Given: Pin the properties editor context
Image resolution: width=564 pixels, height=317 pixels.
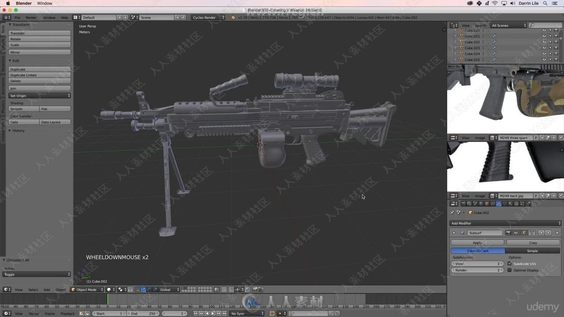Looking at the screenshot, I should point(453,213).
